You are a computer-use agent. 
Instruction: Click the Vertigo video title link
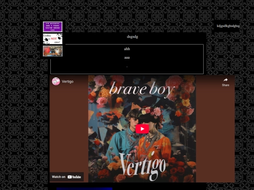[x=68, y=82]
